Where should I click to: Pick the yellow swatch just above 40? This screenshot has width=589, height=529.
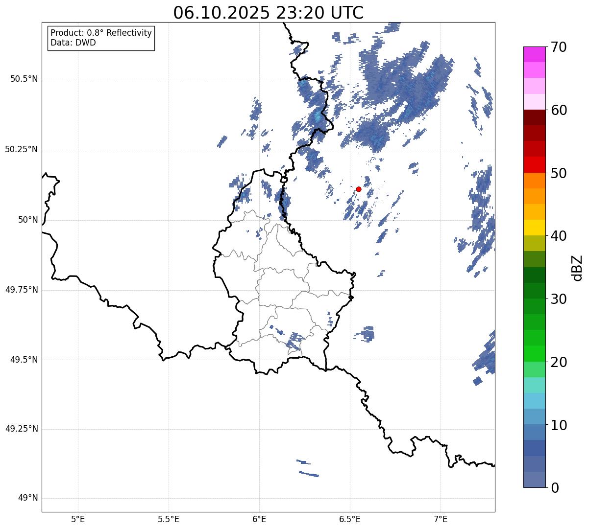point(535,228)
